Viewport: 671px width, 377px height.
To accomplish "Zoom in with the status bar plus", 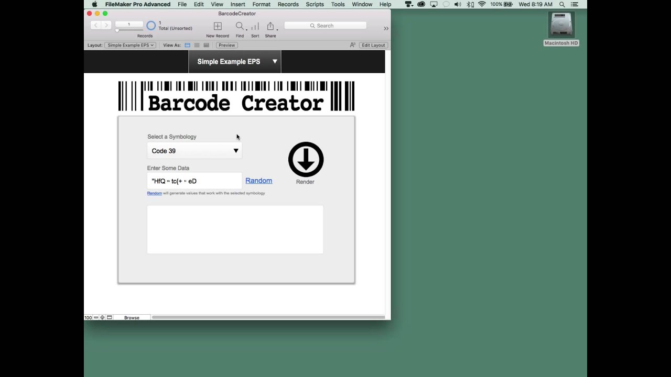I will (x=102, y=318).
